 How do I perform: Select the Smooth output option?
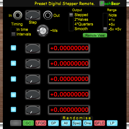[x=81, y=29]
